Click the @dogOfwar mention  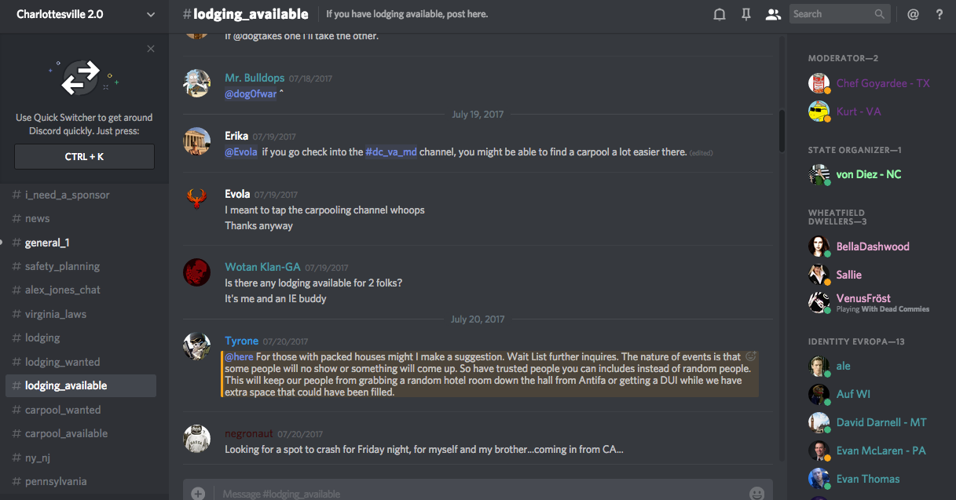251,93
